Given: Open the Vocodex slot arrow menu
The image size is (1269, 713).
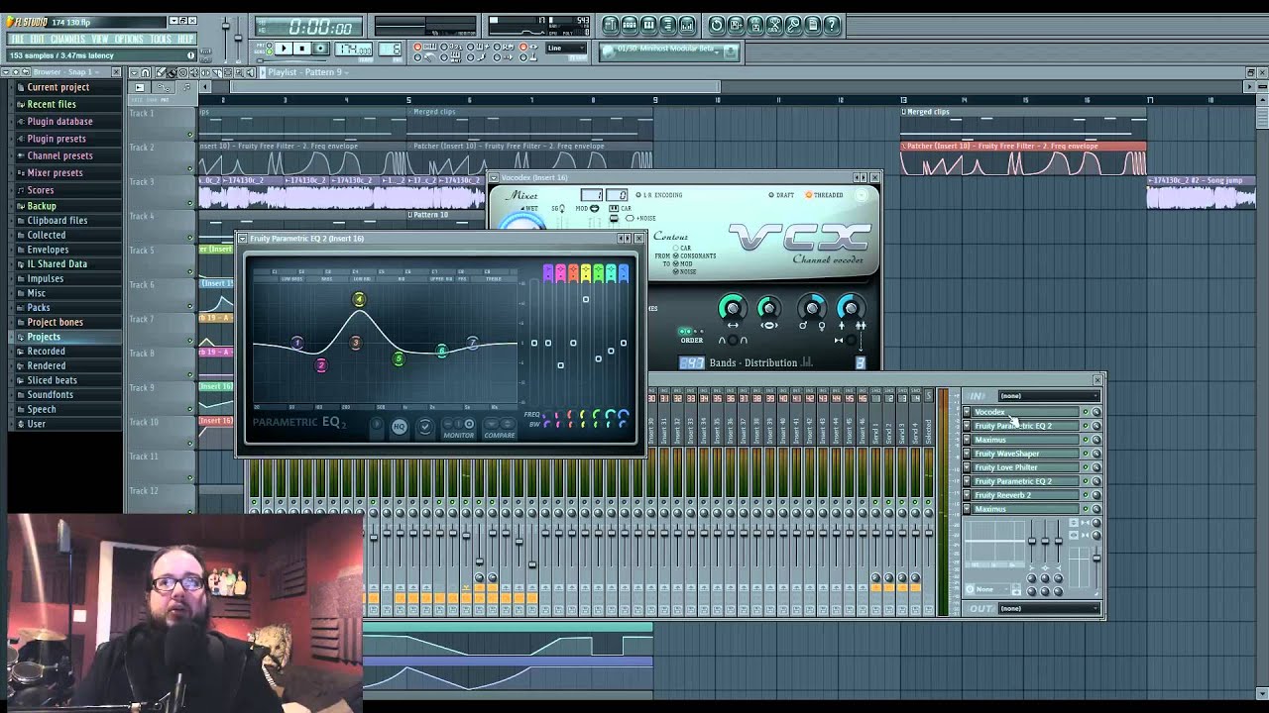Looking at the screenshot, I should pyautogui.click(x=967, y=412).
